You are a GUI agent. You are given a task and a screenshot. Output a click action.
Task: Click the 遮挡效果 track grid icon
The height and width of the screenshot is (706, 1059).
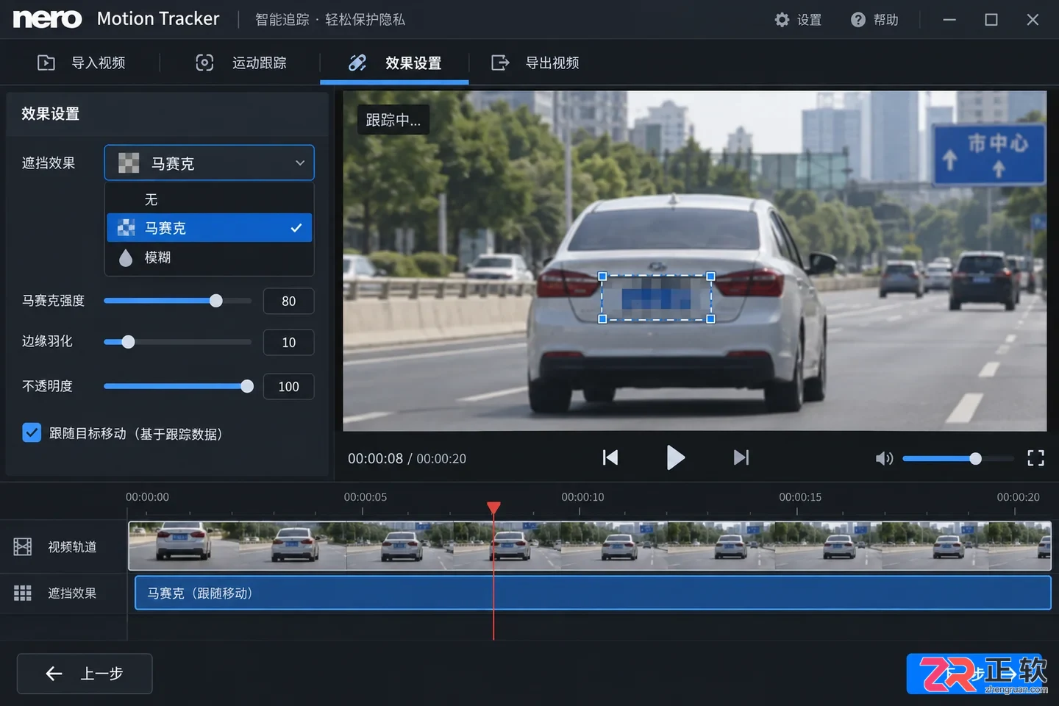(23, 593)
